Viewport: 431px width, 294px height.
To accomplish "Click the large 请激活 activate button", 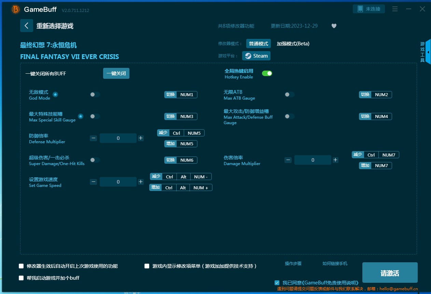I will (x=390, y=273).
